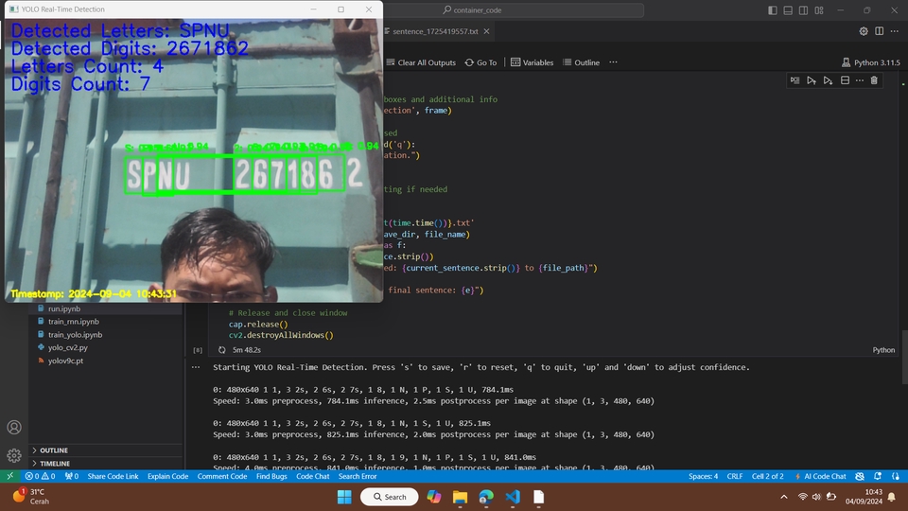This screenshot has width=908, height=511.
Task: Click Code Chat in status bar
Action: pyautogui.click(x=313, y=476)
